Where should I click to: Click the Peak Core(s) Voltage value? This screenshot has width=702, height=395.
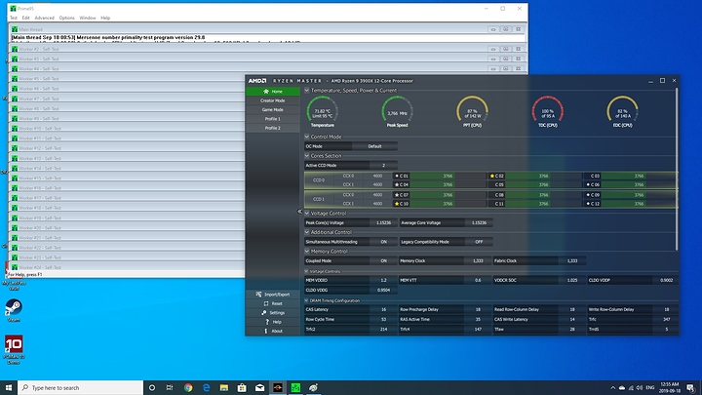coord(384,222)
